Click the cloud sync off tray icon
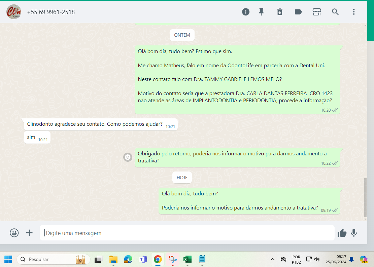This screenshot has height=267, width=374. pos(283,259)
